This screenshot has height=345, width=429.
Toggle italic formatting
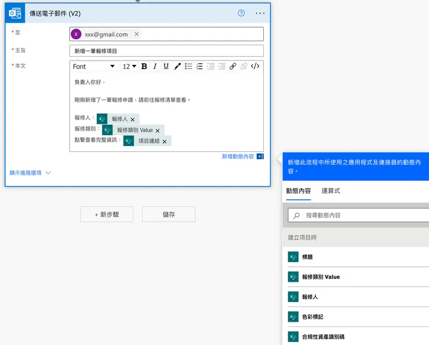[x=155, y=66]
